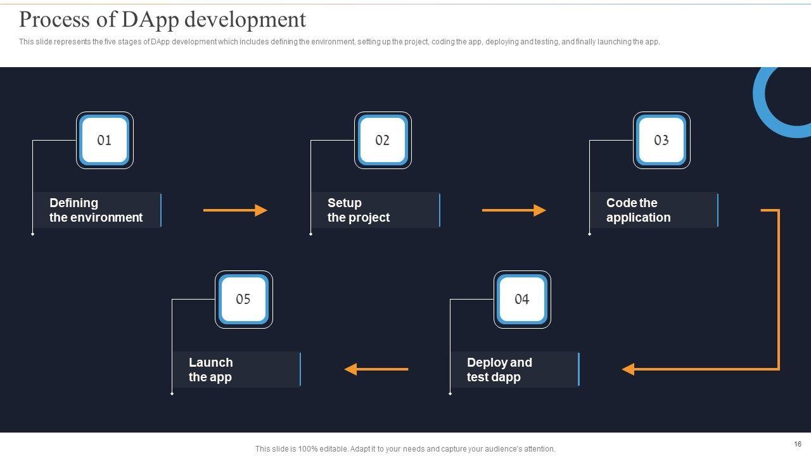811x456 pixels.
Task: Select the 03 step number badge
Action: [x=661, y=141]
